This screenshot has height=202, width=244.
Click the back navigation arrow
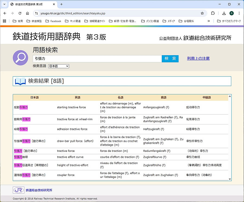click(5, 13)
